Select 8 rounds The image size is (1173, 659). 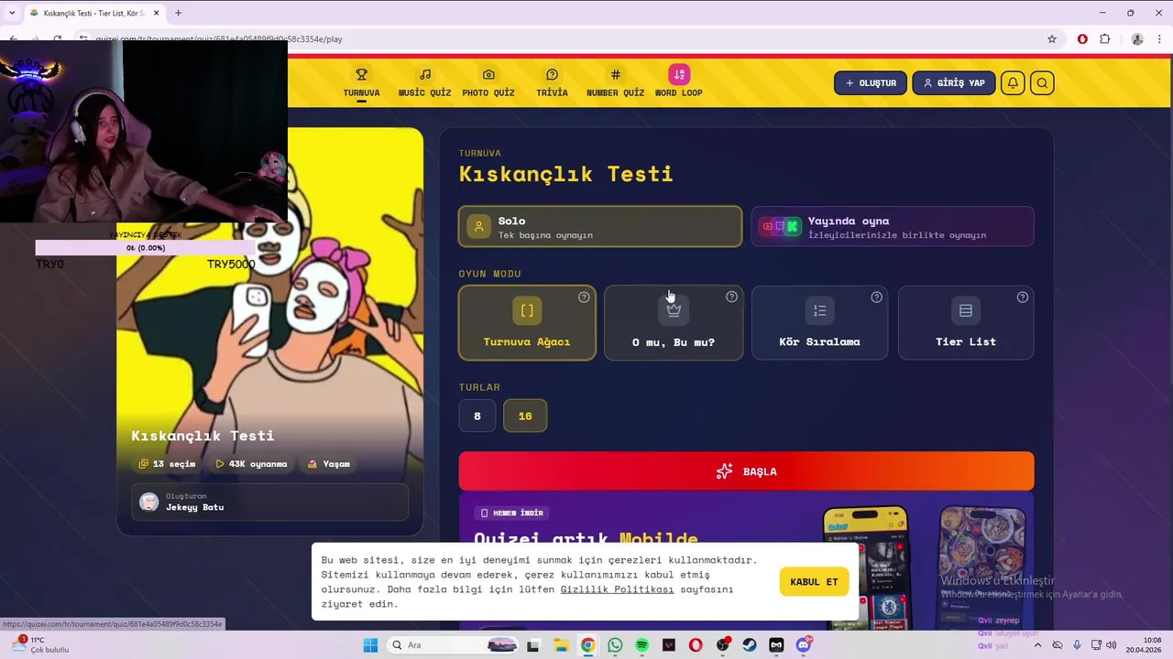(477, 416)
